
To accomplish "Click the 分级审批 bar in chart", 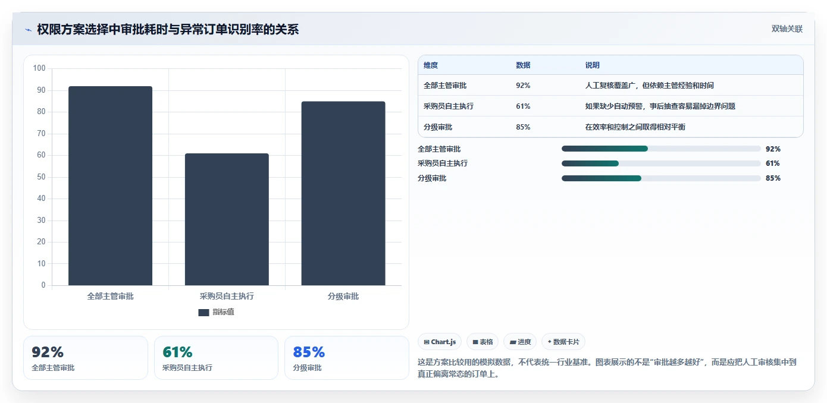I will 343,193.
